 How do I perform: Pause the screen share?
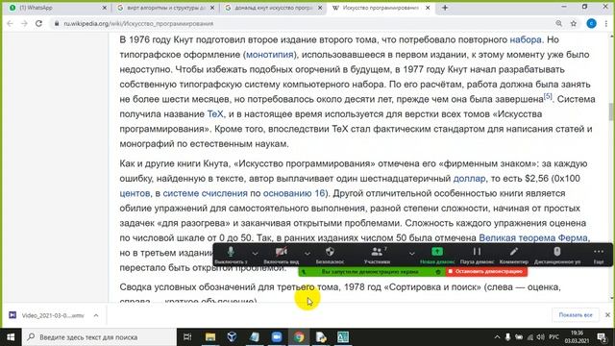pyautogui.click(x=477, y=255)
